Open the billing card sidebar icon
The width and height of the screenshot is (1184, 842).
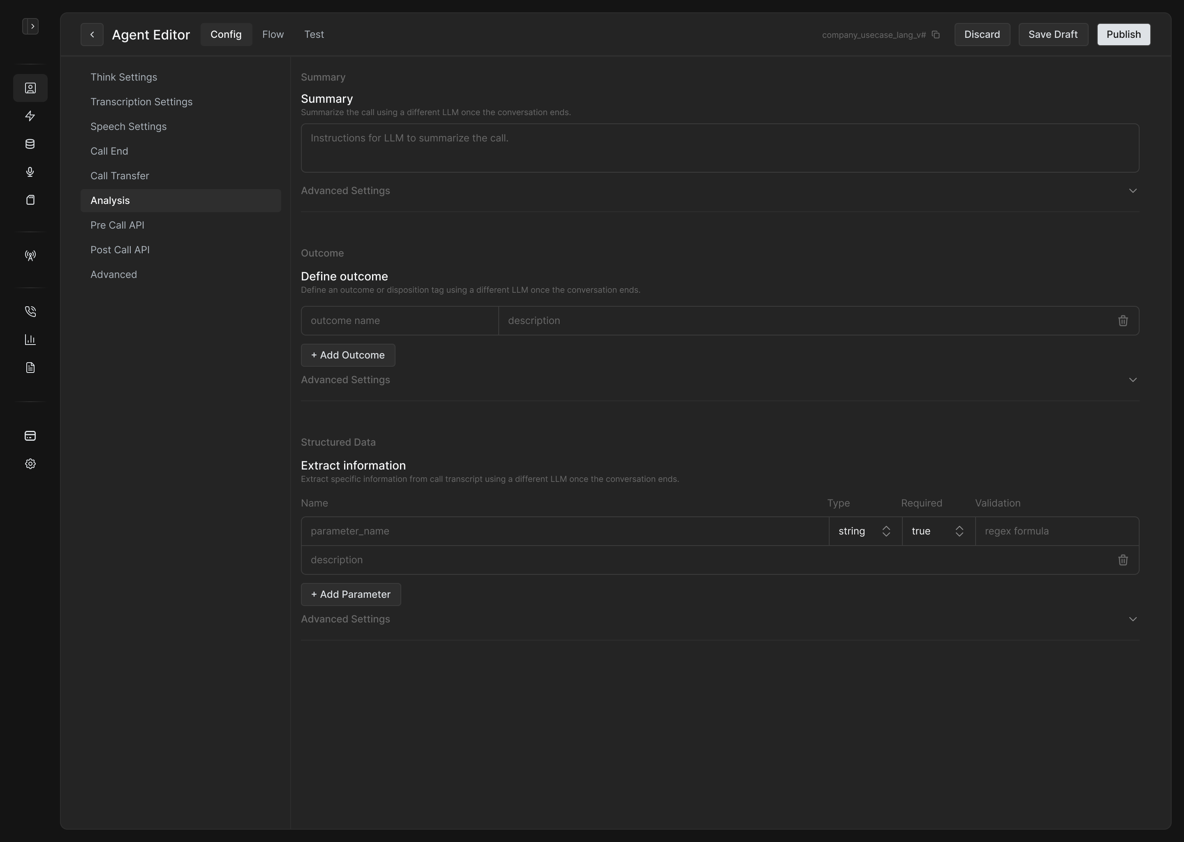[30, 436]
